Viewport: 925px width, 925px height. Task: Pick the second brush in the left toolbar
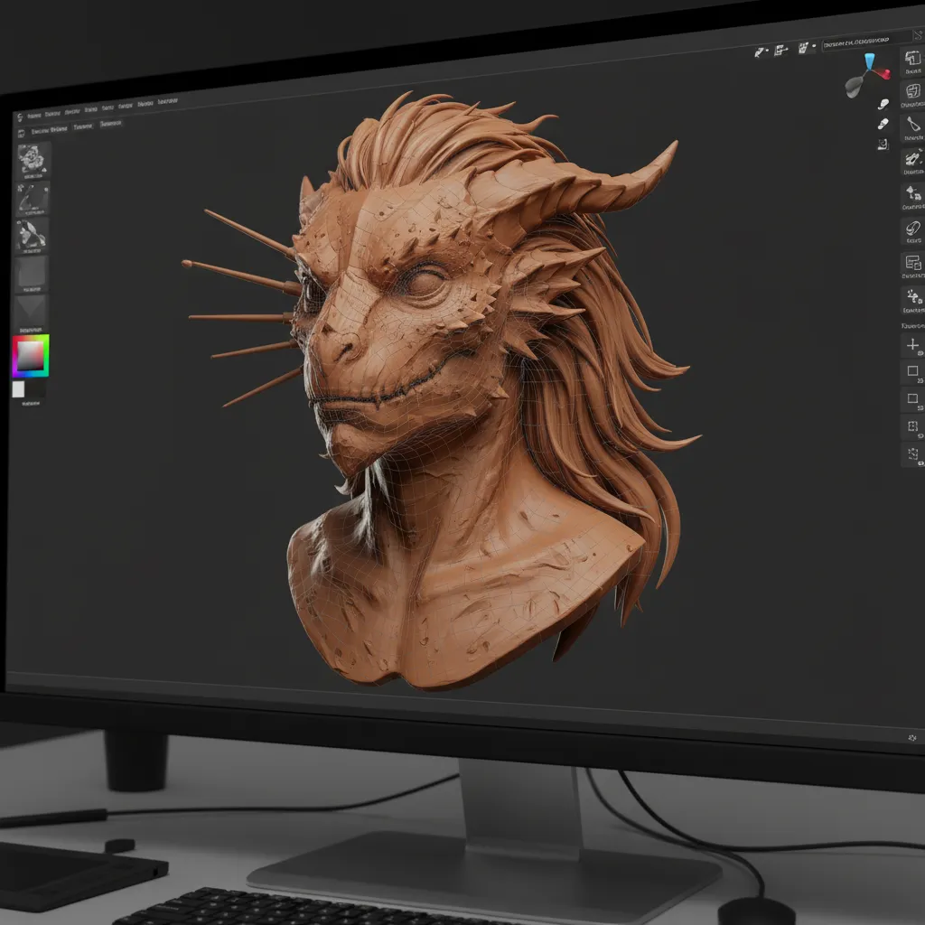(33, 197)
